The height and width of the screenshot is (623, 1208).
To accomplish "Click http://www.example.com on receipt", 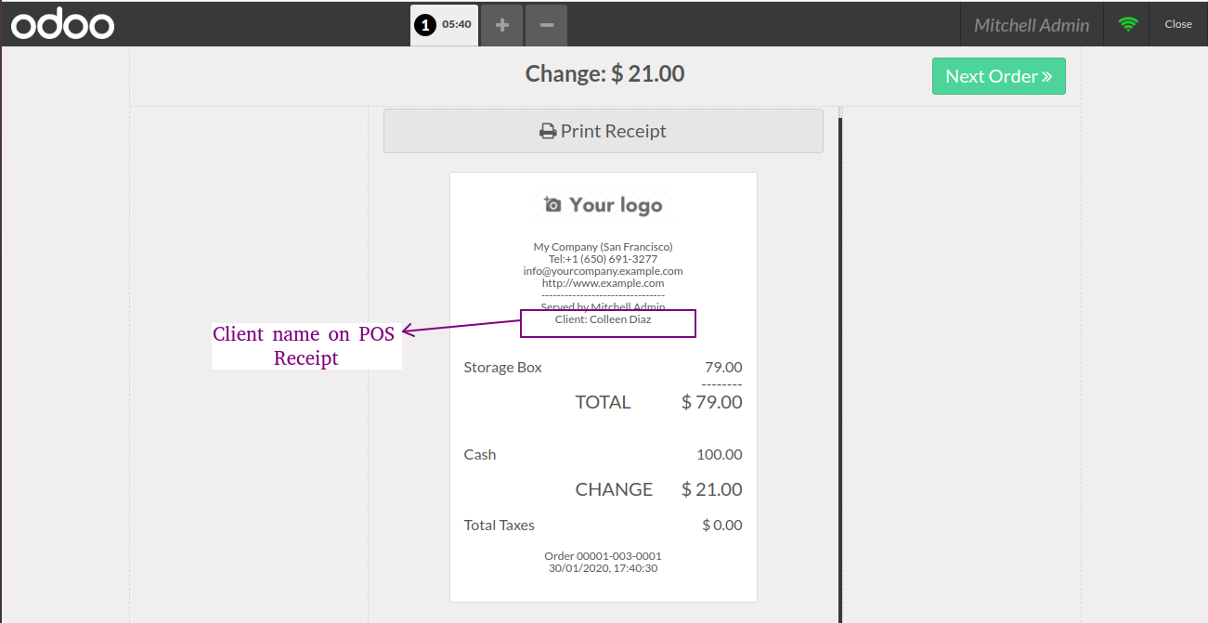I will (604, 283).
